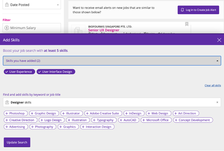Remove the User Interface Design skill chip
Image resolution: width=224 pixels, height=151 pixels.
point(56,72)
